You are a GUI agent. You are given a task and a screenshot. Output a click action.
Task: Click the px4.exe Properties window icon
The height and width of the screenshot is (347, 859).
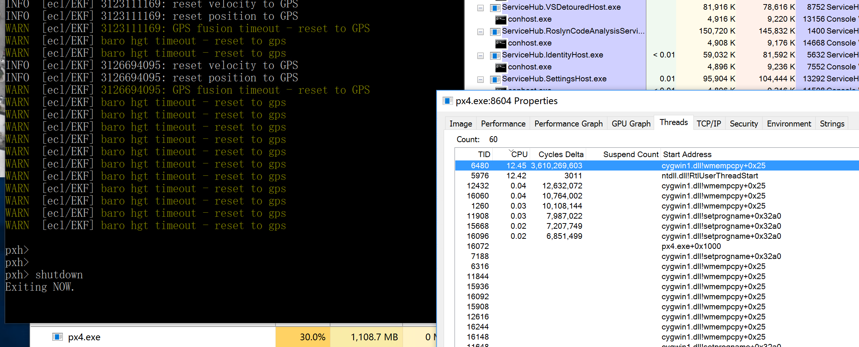447,101
